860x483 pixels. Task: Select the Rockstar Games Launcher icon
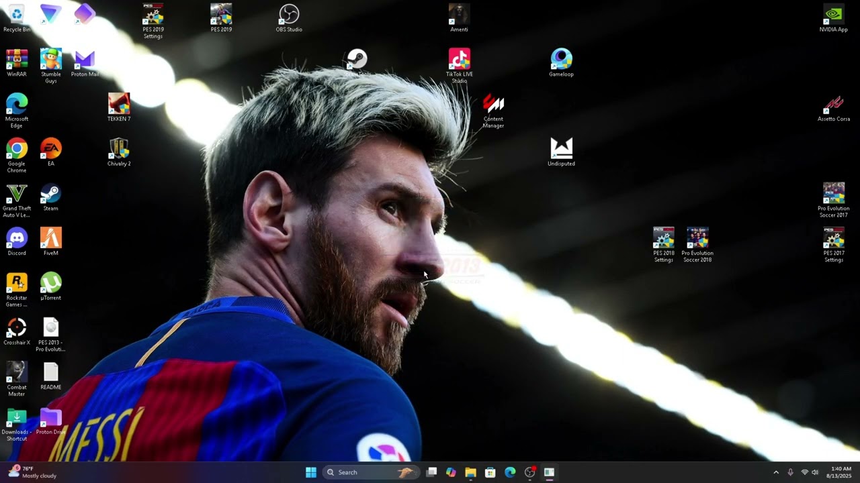tap(17, 290)
